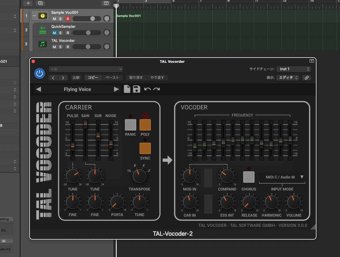Image resolution: width=340 pixels, height=257 pixels.
Task: Click the window expand icon in the plugin title bar
Action: [x=312, y=61]
